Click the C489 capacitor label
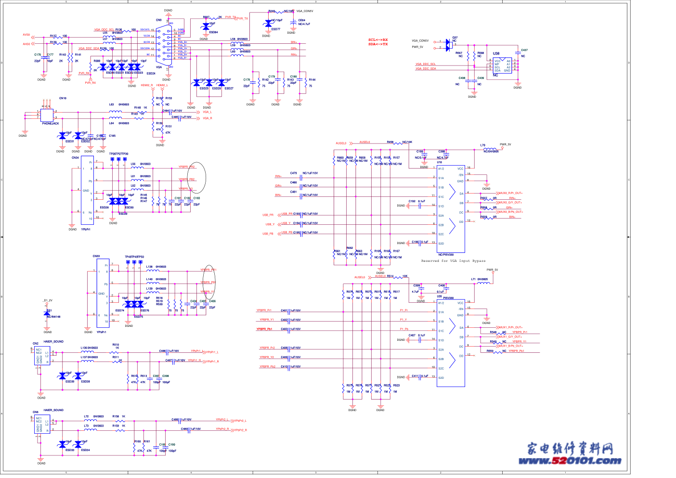 184,429
